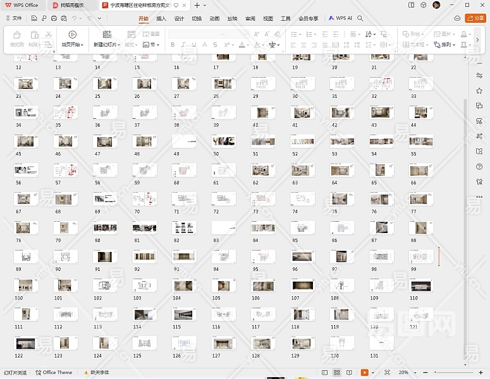The width and height of the screenshot is (490, 379).
Task: Toggle bold text formatting
Action: 173,45
